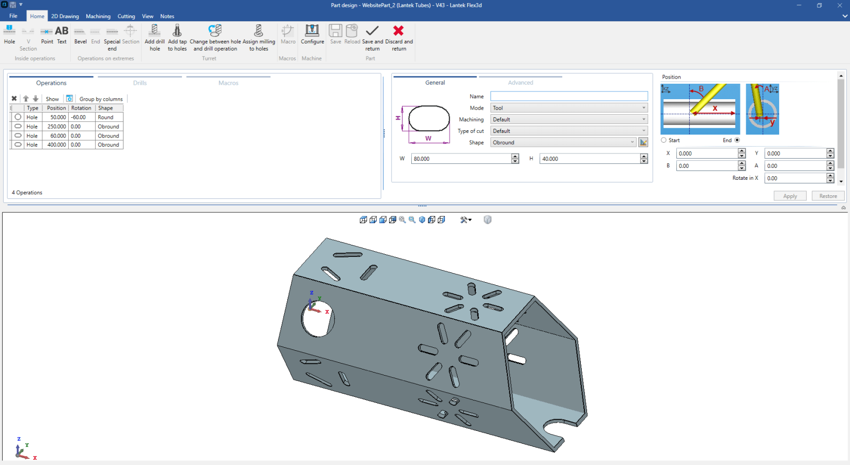Open the Type of cut dropdown
The height and width of the screenshot is (465, 850).
(569, 131)
